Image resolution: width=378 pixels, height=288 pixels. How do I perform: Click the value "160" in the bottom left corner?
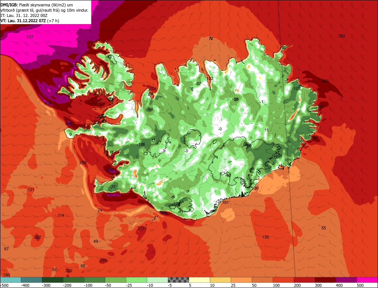coord(6,275)
